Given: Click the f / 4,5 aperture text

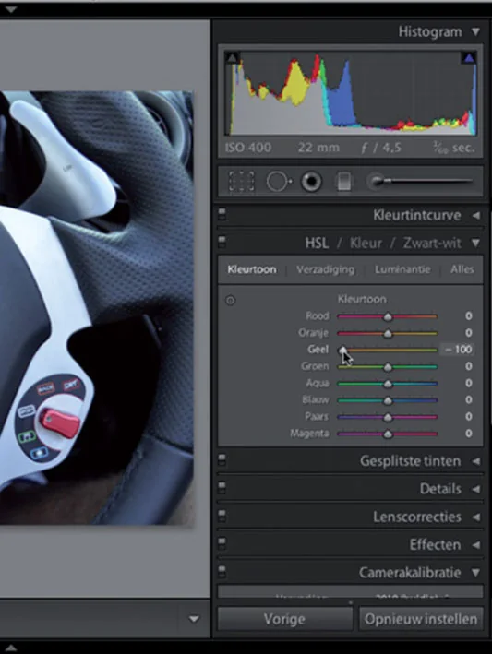Looking at the screenshot, I should 381,148.
